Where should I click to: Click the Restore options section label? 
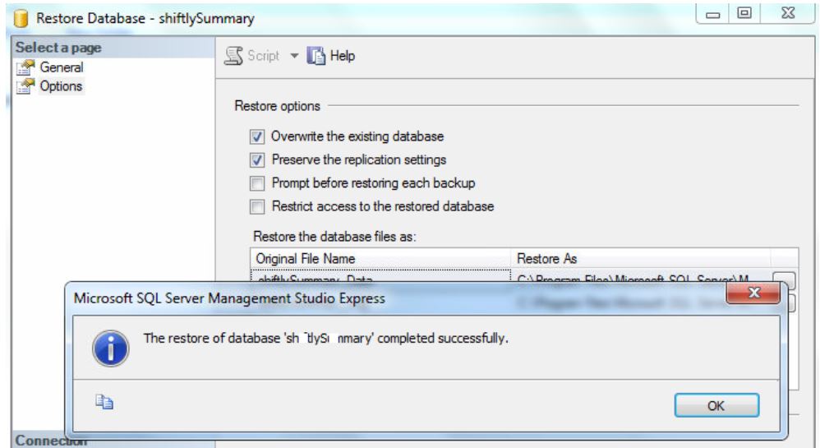point(277,106)
